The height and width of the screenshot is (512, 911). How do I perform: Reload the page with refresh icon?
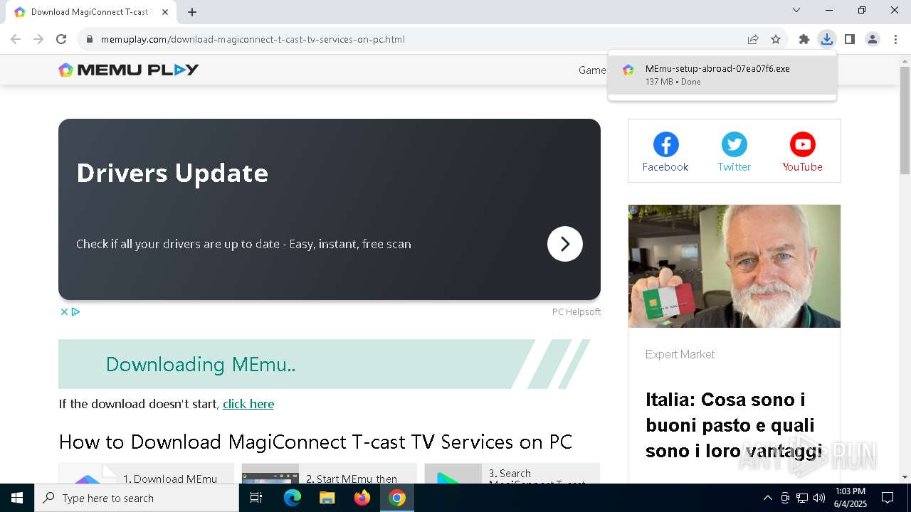point(61,39)
